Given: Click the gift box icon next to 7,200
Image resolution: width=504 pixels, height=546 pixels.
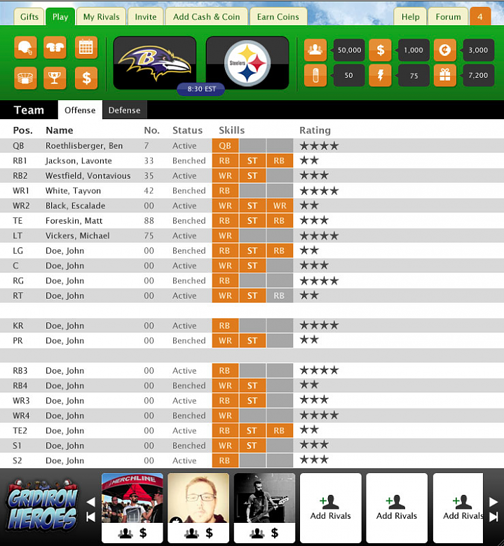Looking at the screenshot, I should pos(445,75).
